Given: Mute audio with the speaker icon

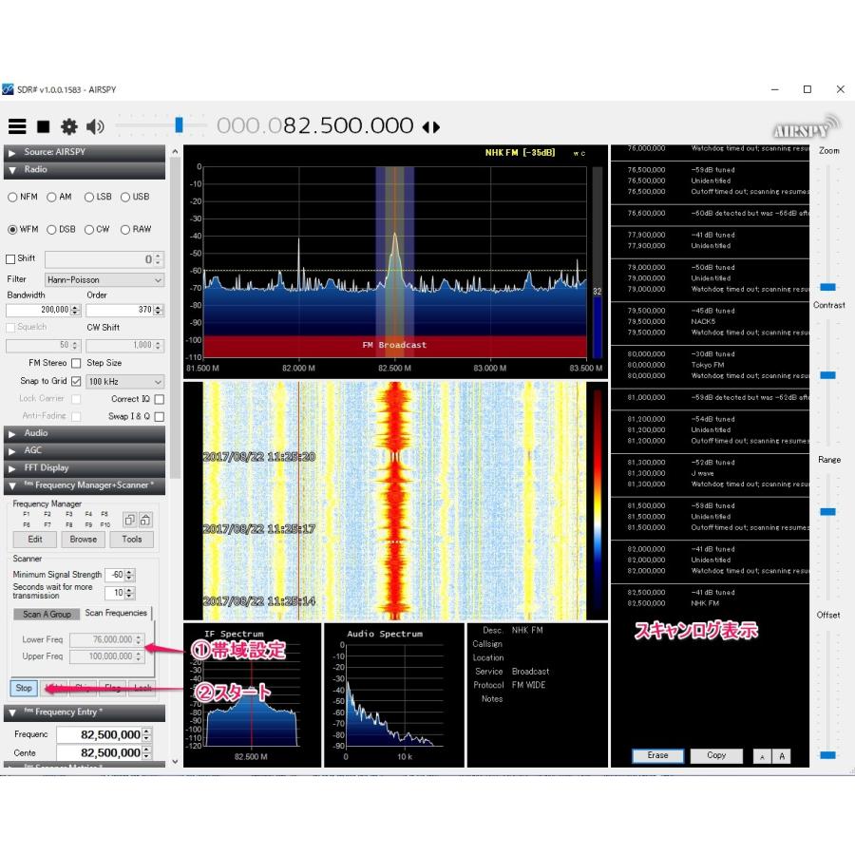Looking at the screenshot, I should click(x=93, y=126).
